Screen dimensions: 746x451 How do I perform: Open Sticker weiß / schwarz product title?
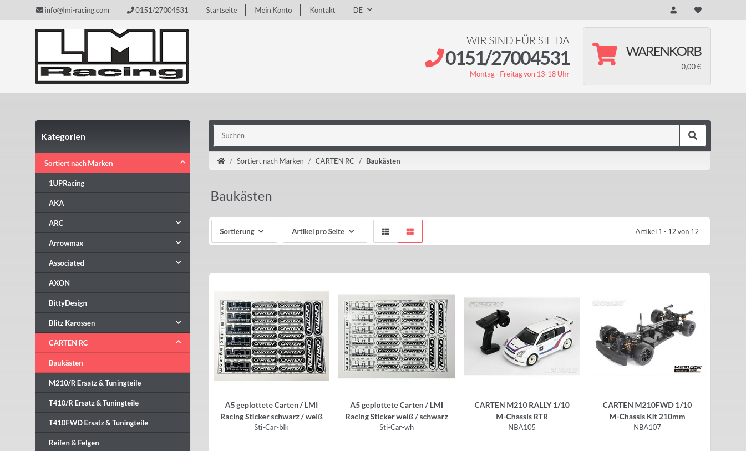click(397, 411)
